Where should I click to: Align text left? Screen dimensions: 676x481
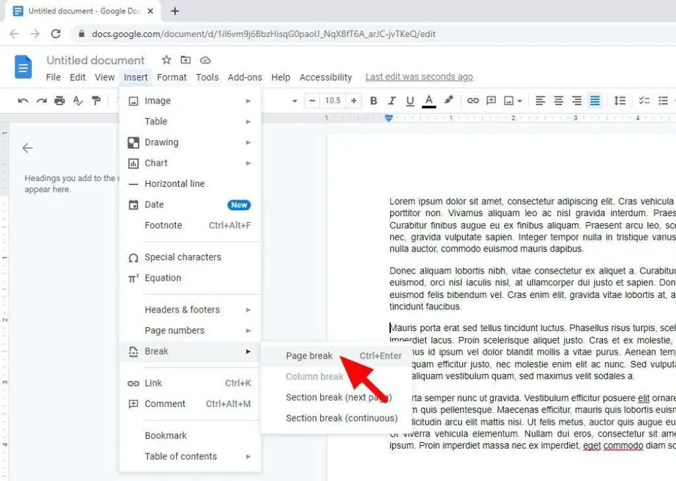(x=540, y=101)
